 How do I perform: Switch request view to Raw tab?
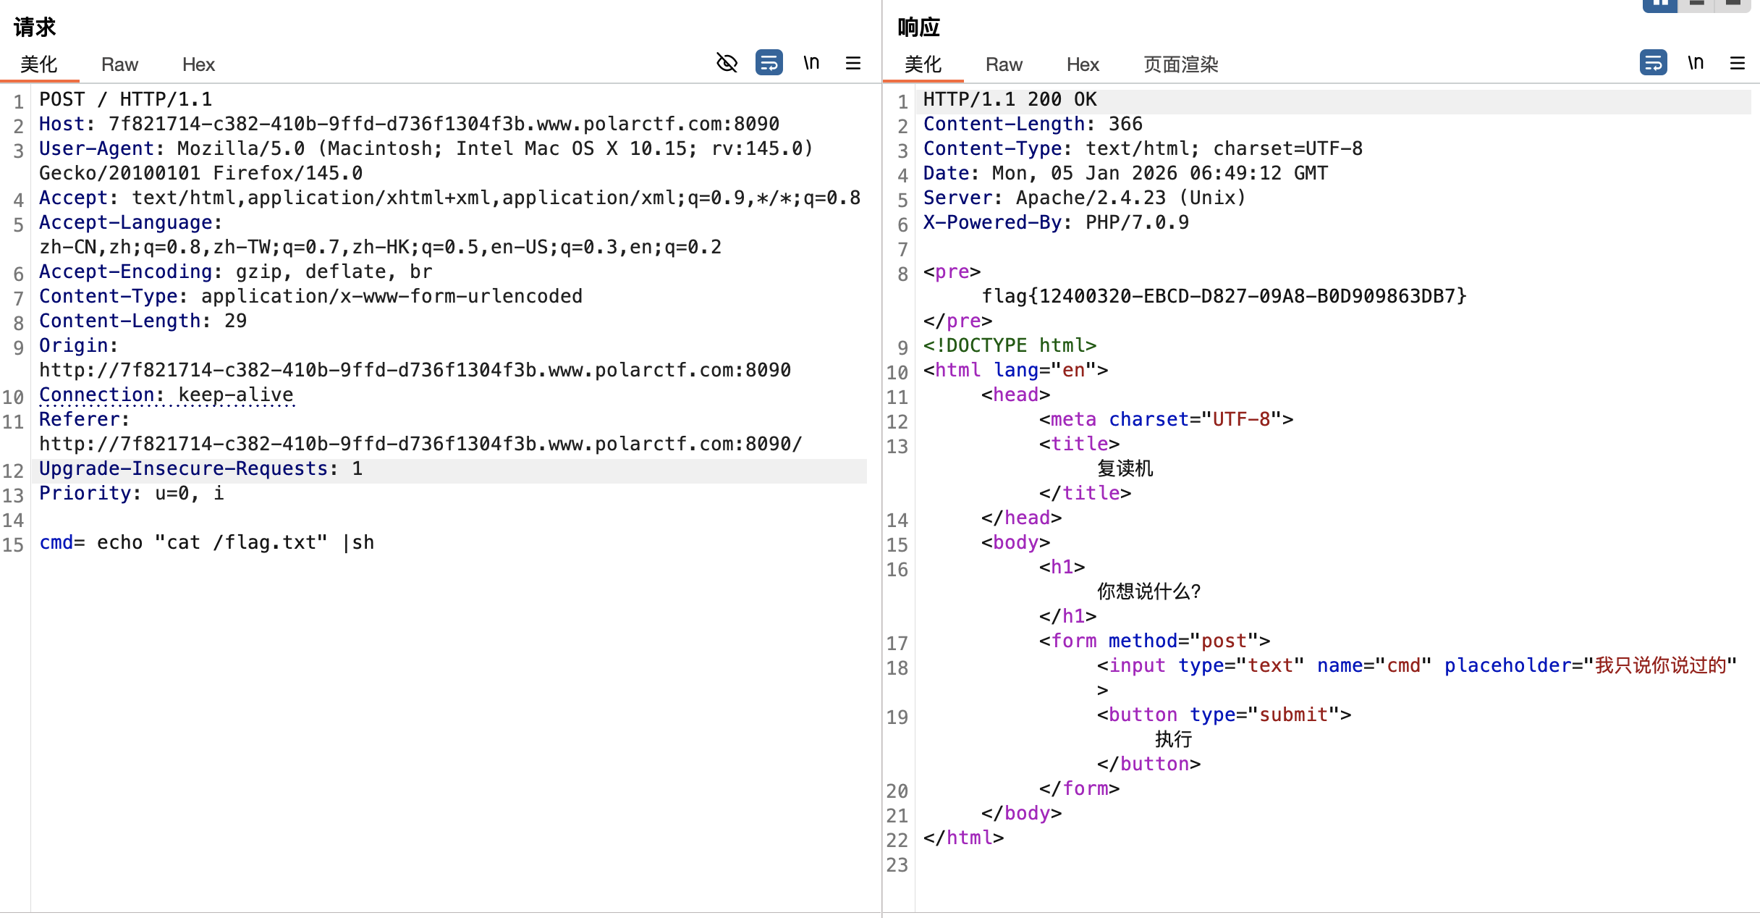point(119,64)
